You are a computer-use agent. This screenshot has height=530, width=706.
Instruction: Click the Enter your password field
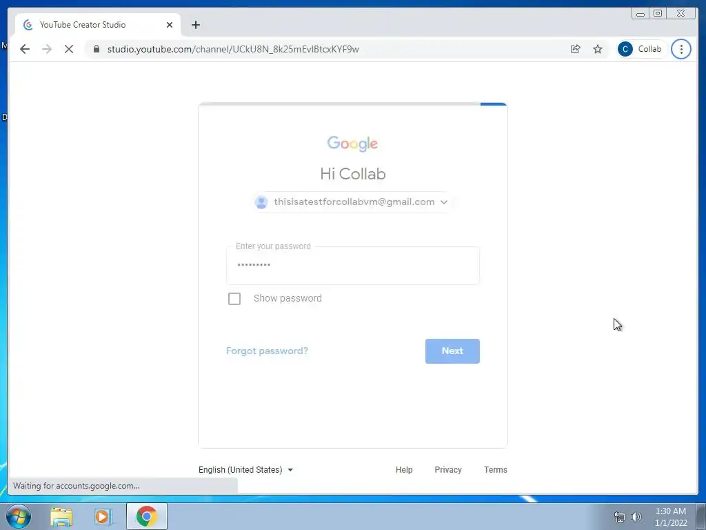click(x=353, y=266)
